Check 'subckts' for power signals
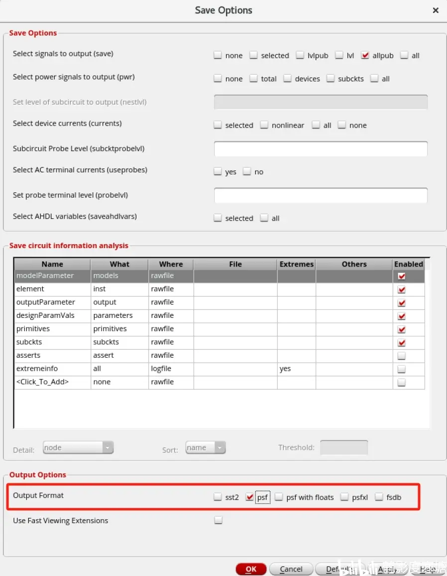This screenshot has height=576, width=447. pyautogui.click(x=331, y=78)
